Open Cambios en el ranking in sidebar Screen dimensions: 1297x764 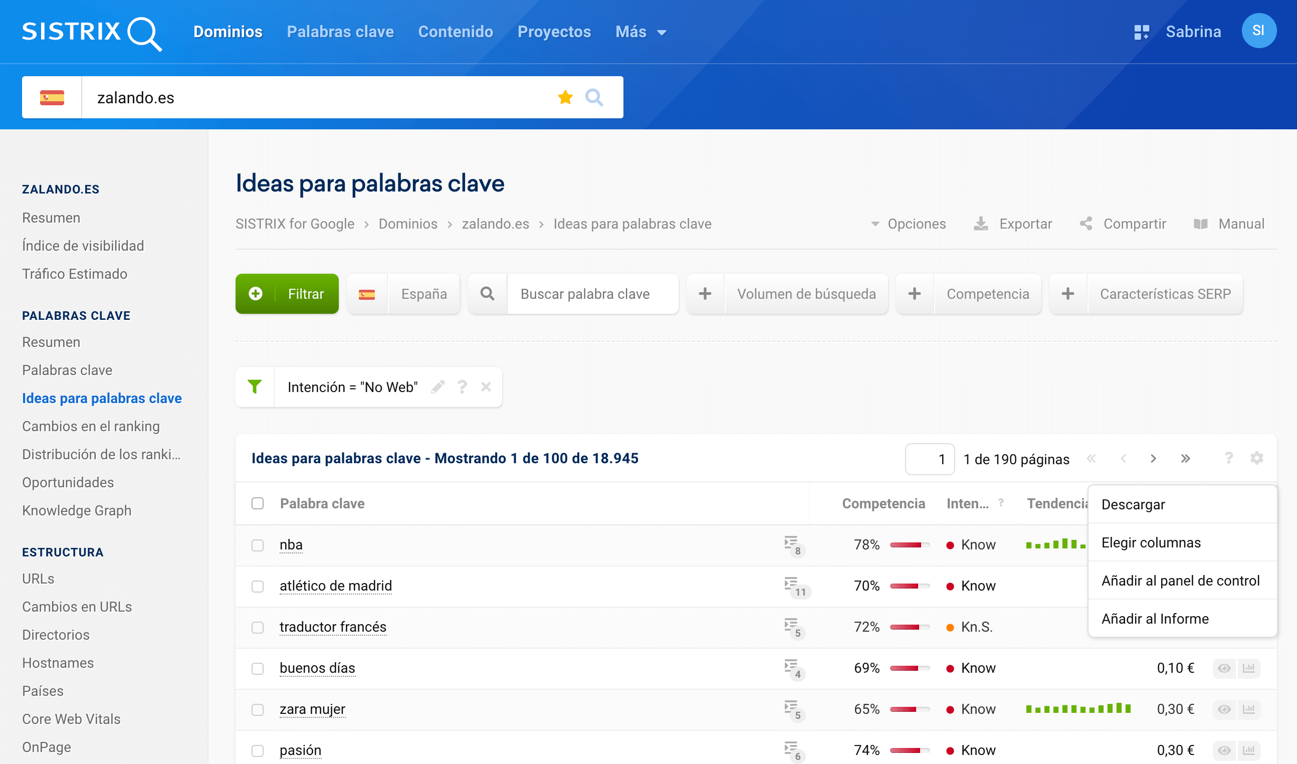91,426
